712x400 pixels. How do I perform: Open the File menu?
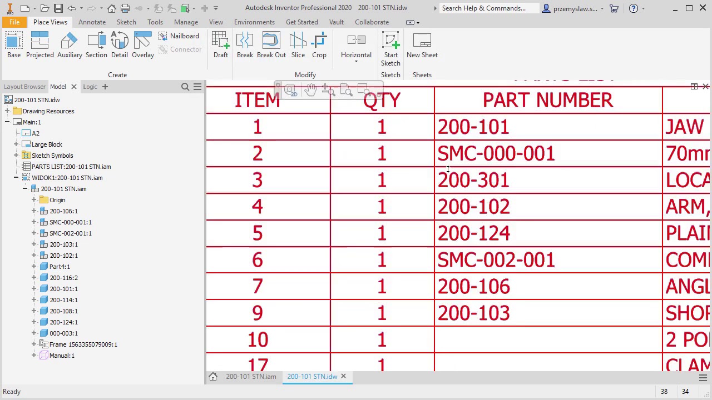pyautogui.click(x=14, y=22)
